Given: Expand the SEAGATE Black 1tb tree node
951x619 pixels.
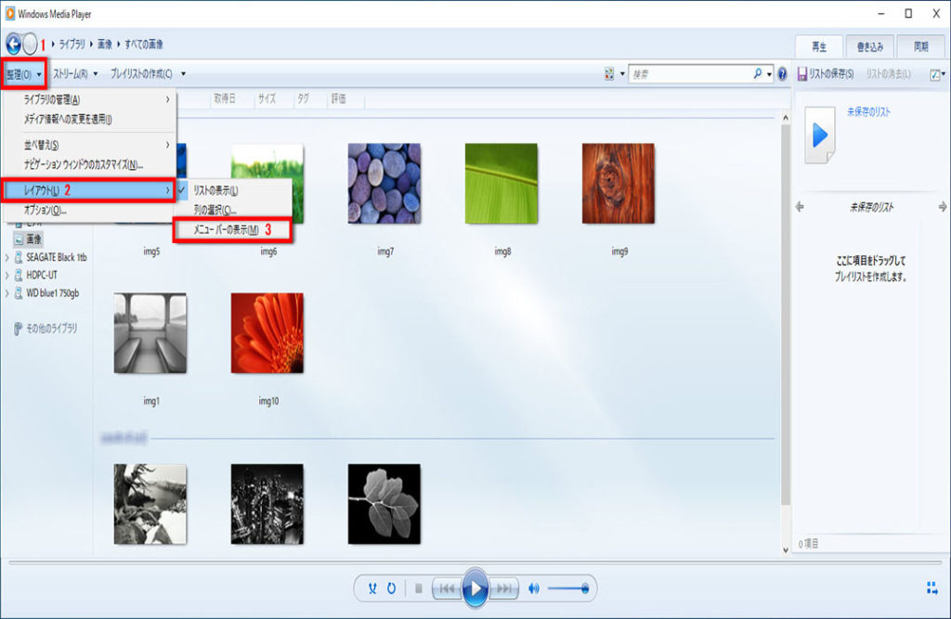Looking at the screenshot, I should click(x=7, y=256).
